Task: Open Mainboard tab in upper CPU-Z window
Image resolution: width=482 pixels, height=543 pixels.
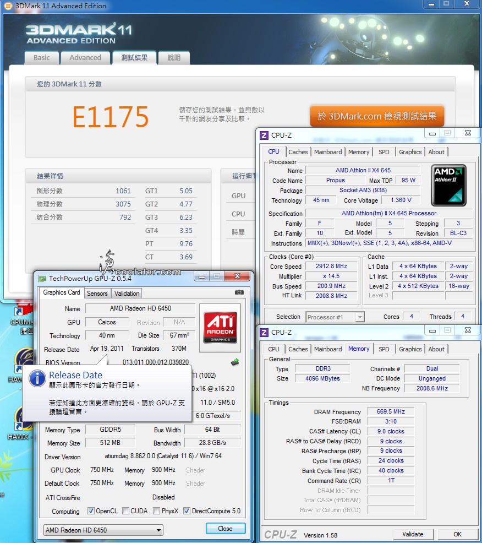Action: (x=328, y=152)
